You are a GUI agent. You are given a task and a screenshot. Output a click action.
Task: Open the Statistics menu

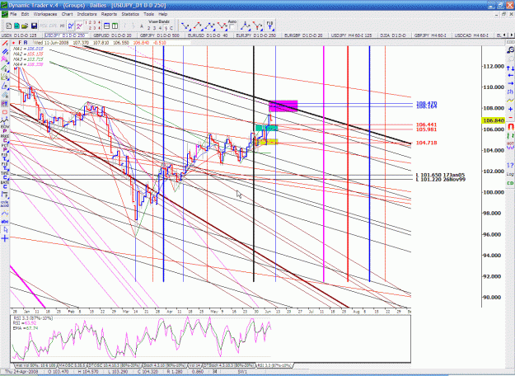[x=130, y=14]
